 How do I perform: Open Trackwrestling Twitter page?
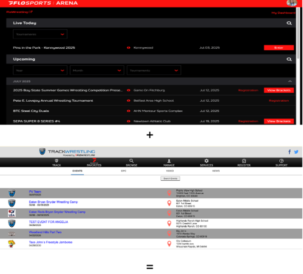tap(296, 152)
